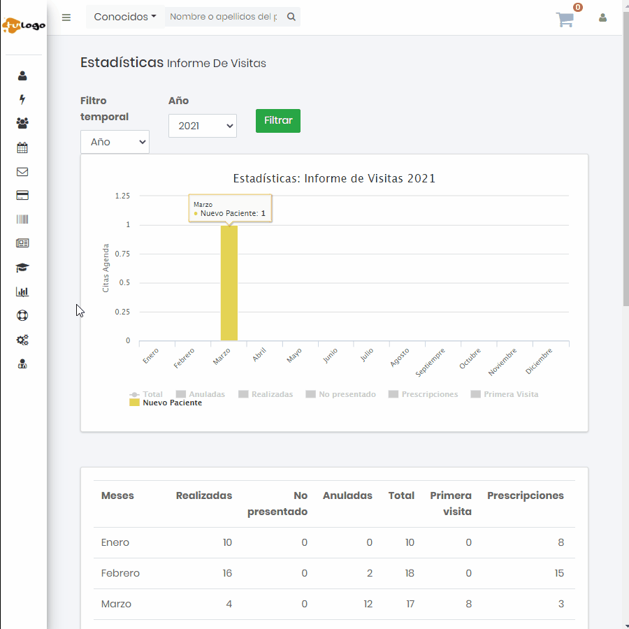Open the graduation cap icon
Image resolution: width=629 pixels, height=629 pixels.
[22, 268]
